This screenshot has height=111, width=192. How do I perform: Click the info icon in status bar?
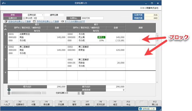pos(141,109)
